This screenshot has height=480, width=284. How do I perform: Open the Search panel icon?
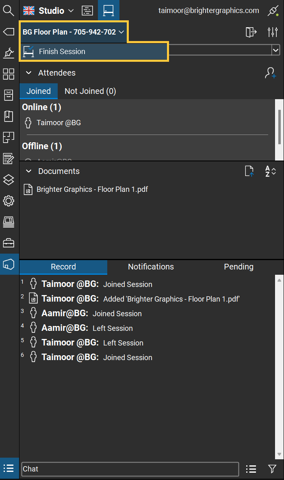9,10
